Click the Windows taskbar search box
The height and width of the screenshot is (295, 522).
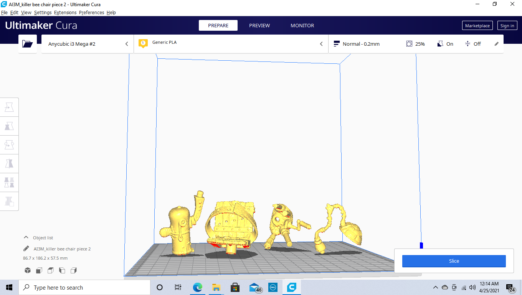point(84,287)
